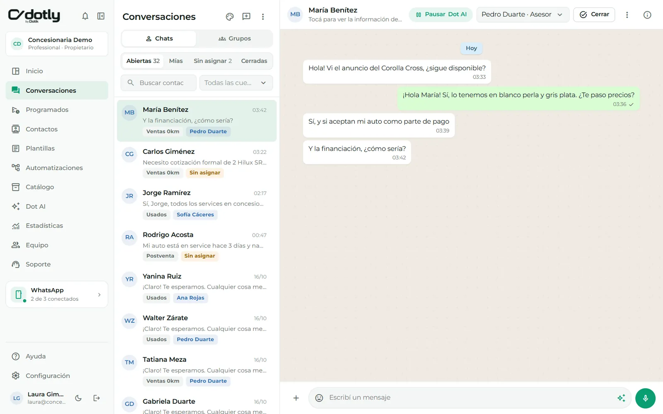This screenshot has width=663, height=414.
Task: Open Equipo section
Action: (57, 245)
